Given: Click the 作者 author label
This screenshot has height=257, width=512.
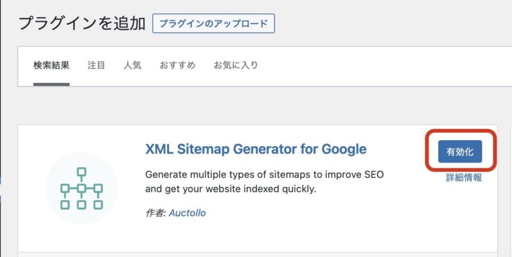Looking at the screenshot, I should pyautogui.click(x=156, y=213).
